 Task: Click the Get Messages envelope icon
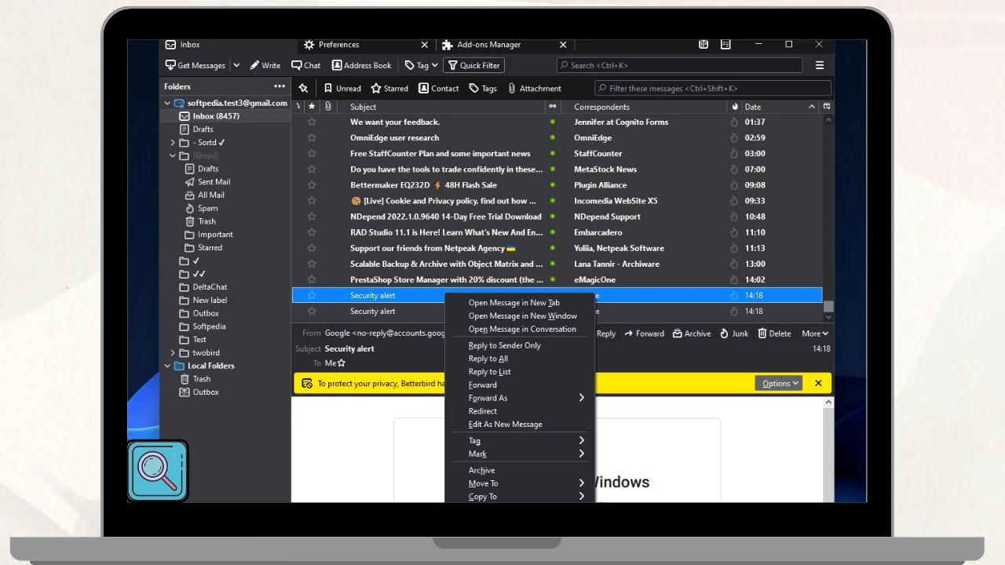(x=170, y=66)
